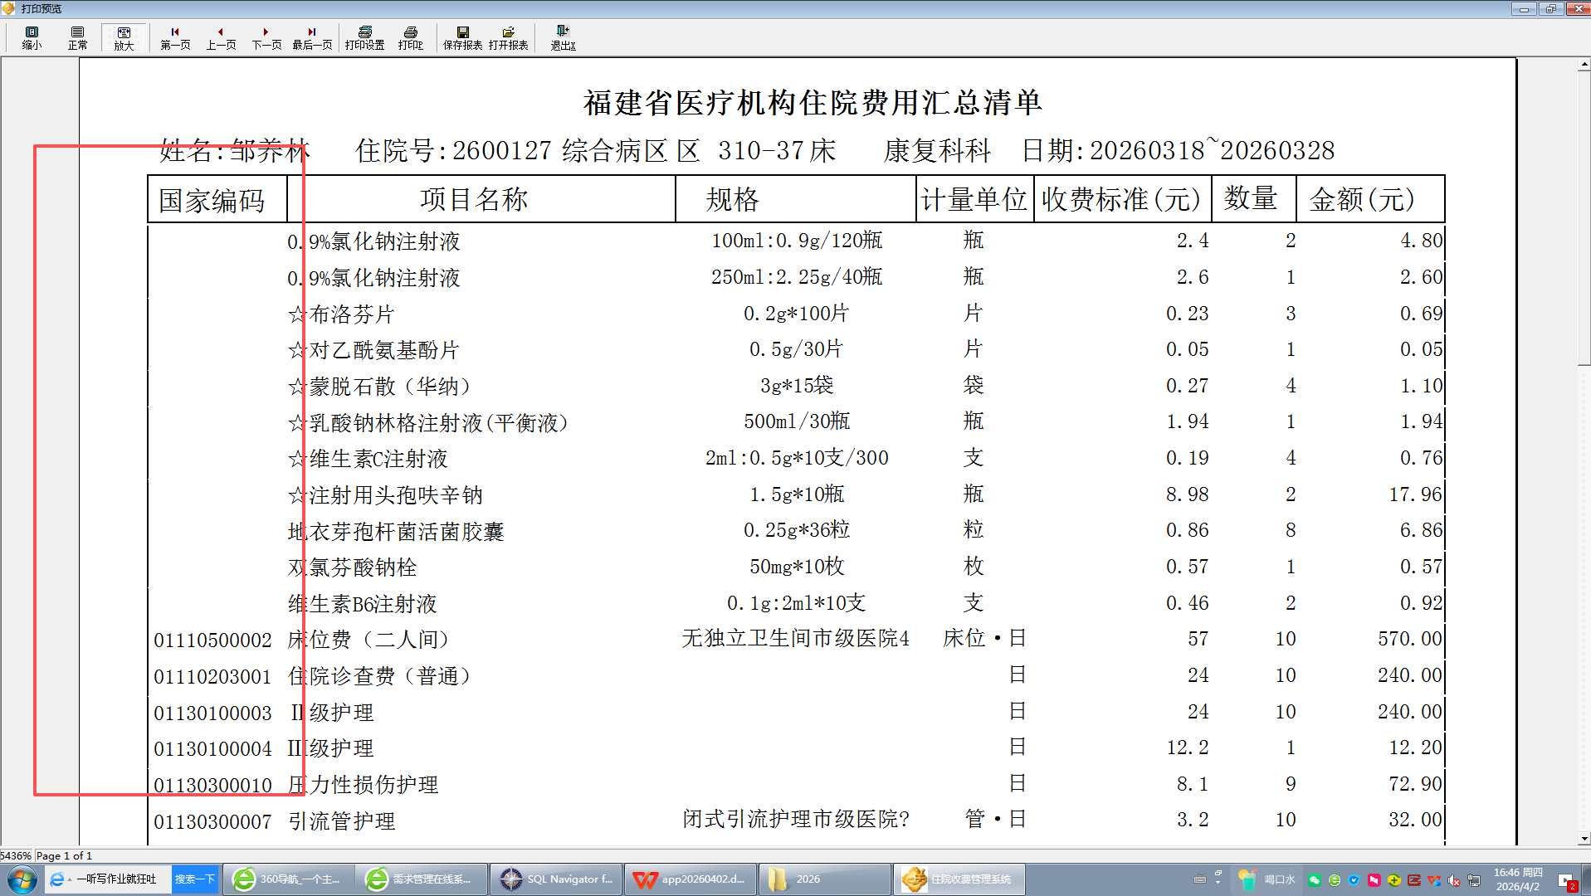Screen dimensions: 1591x896
Task: Click item name ☆蒙脱石散（华纳）
Action: coord(380,387)
